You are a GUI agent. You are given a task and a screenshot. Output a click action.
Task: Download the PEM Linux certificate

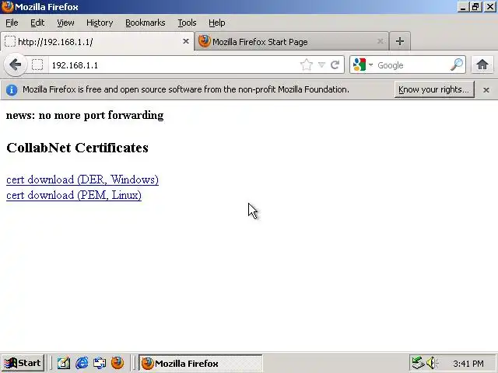[x=74, y=195]
